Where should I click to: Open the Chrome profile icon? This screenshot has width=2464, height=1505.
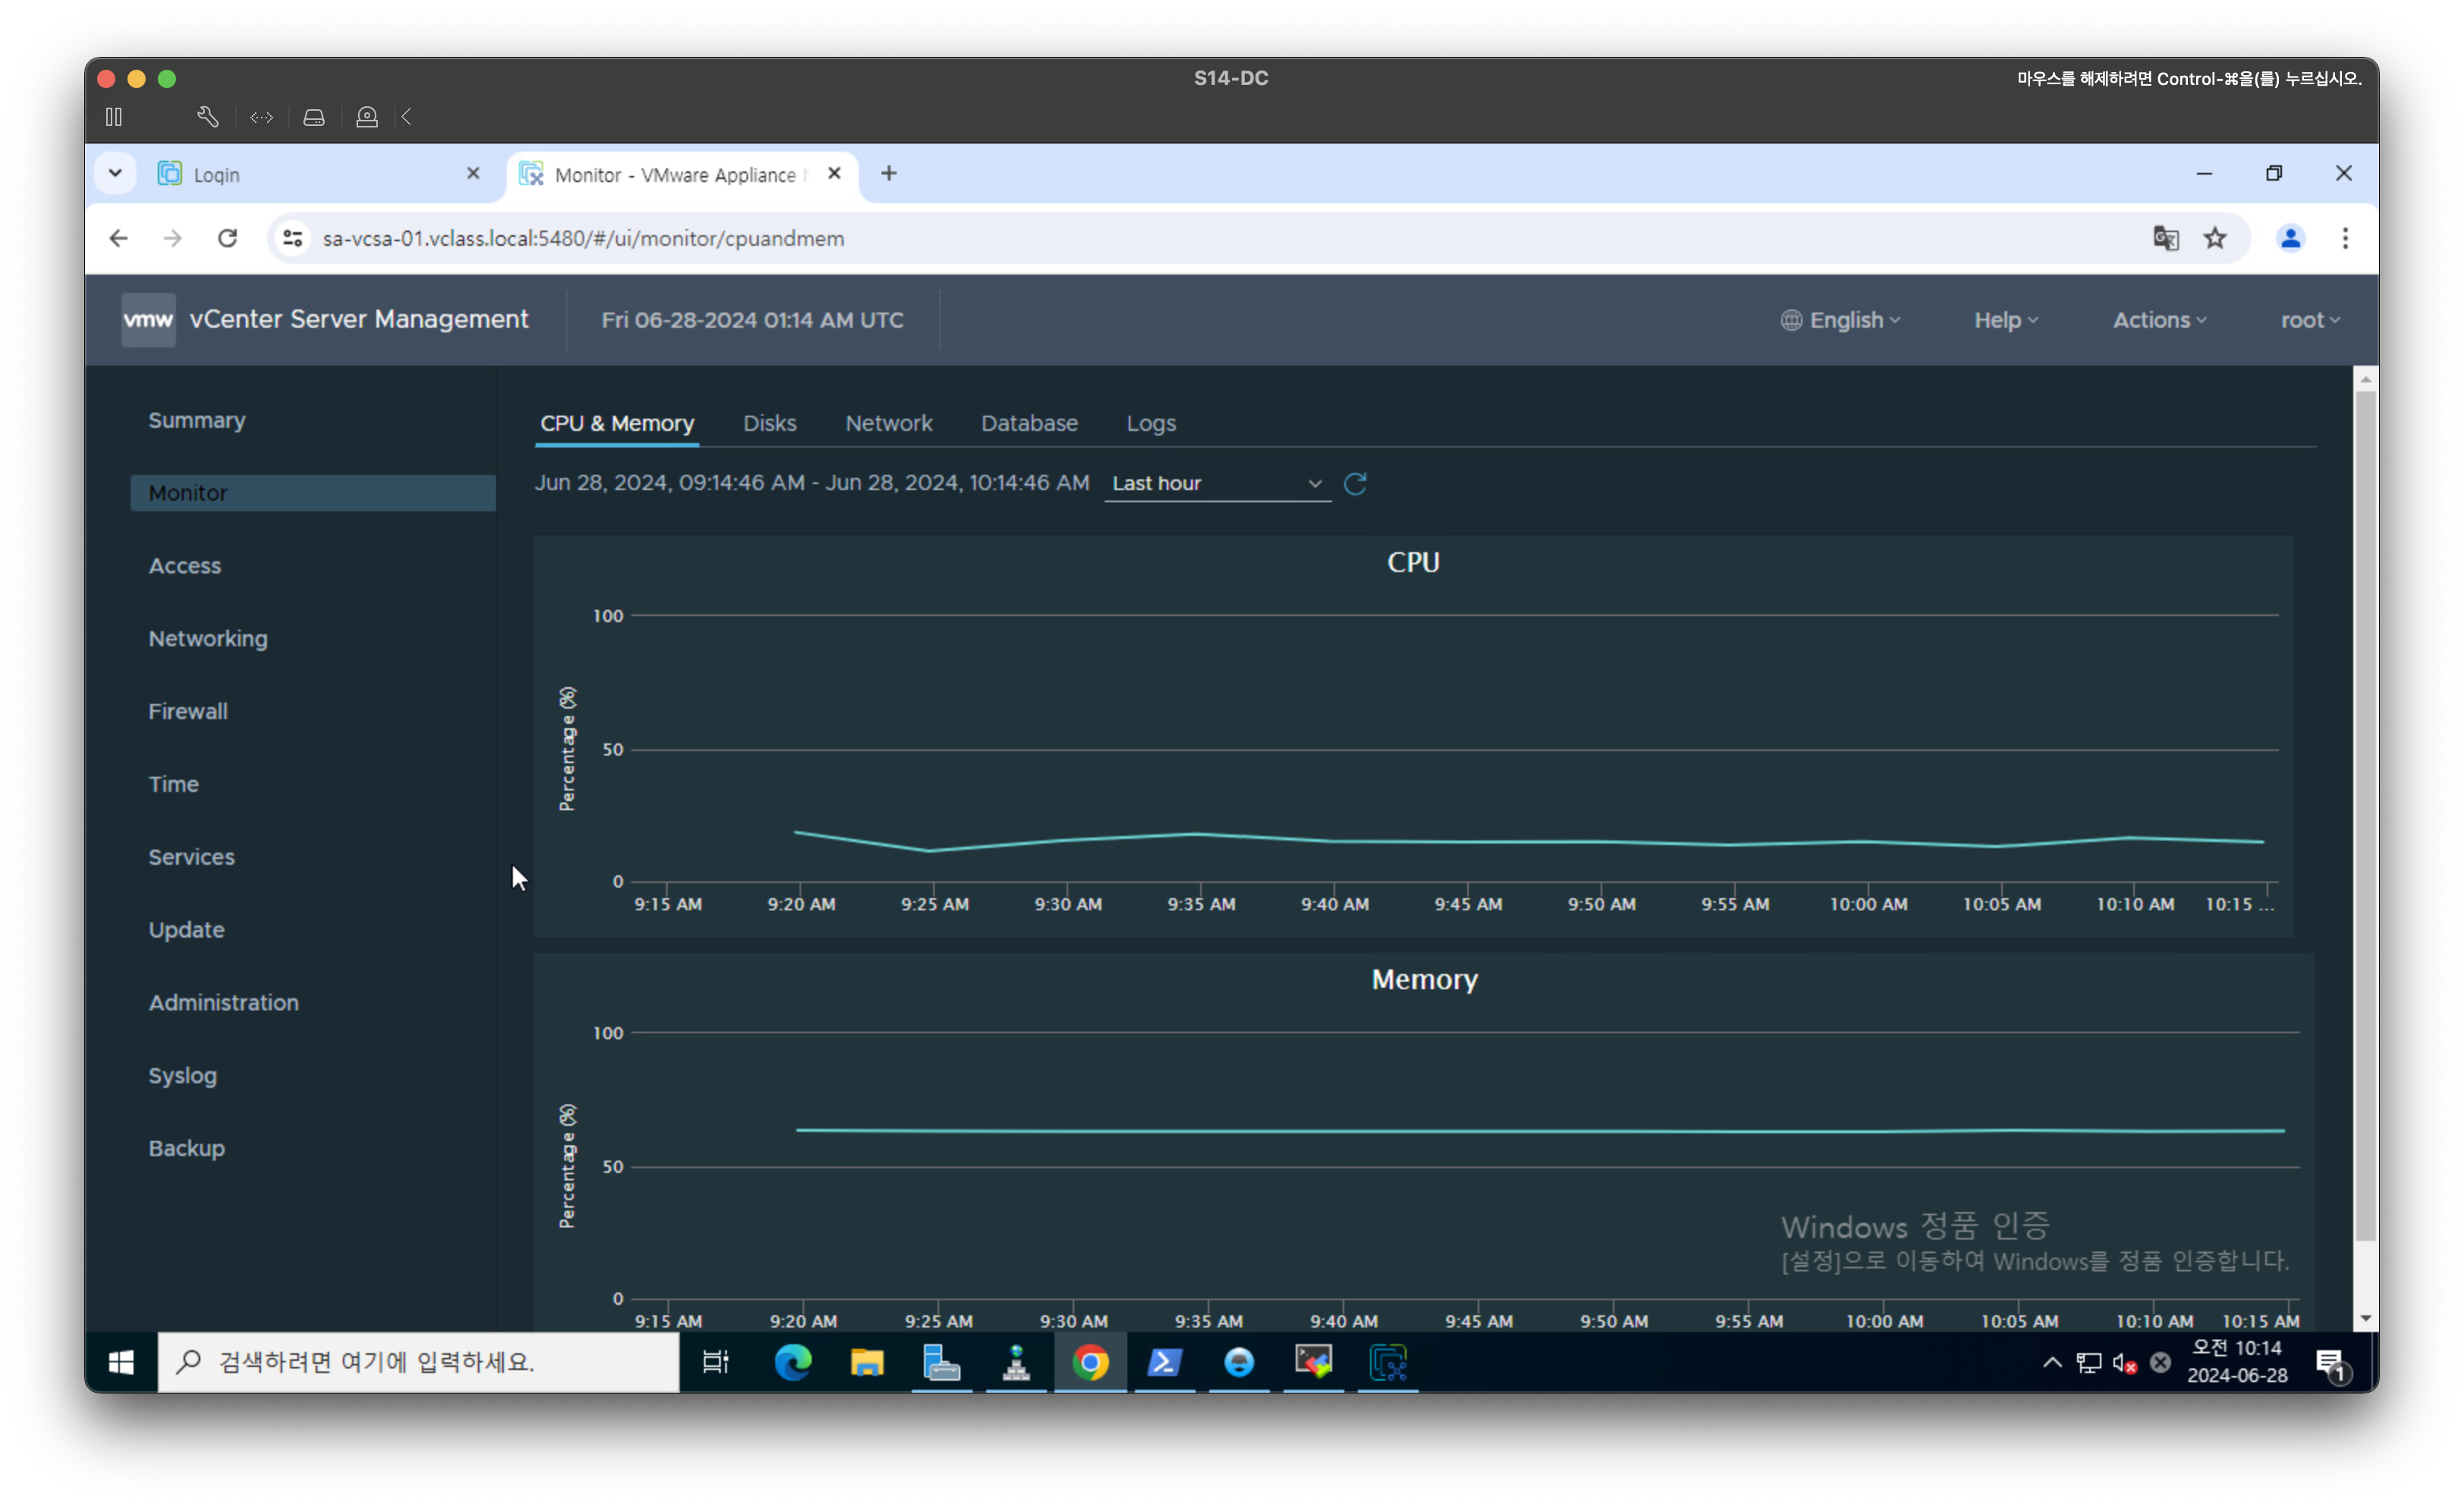2290,238
